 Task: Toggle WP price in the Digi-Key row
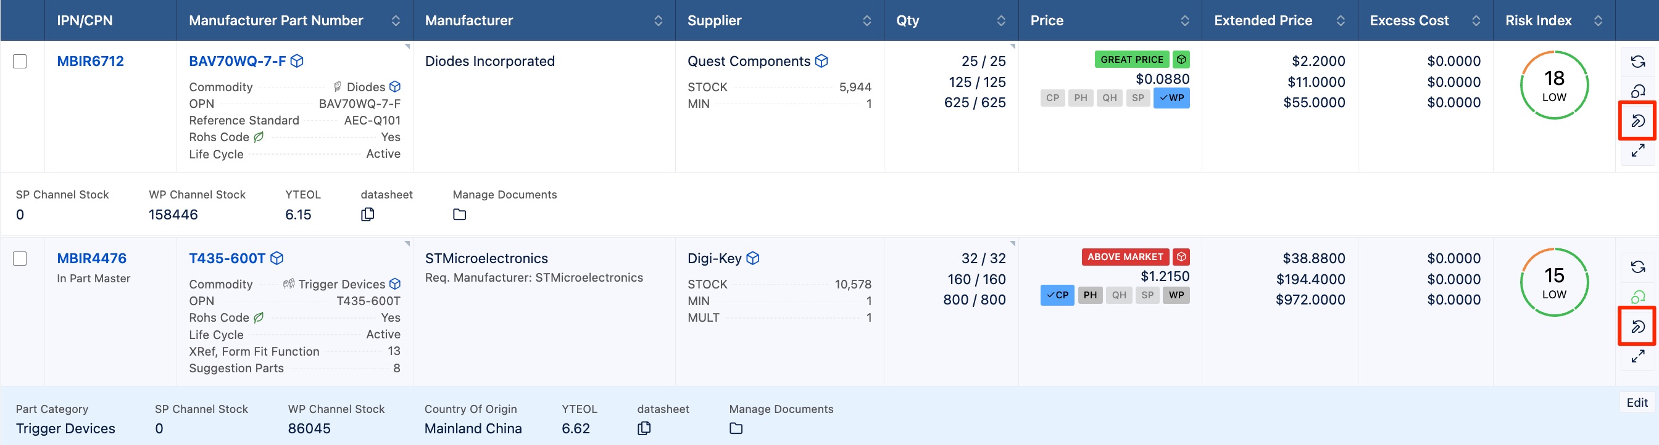pos(1176,295)
